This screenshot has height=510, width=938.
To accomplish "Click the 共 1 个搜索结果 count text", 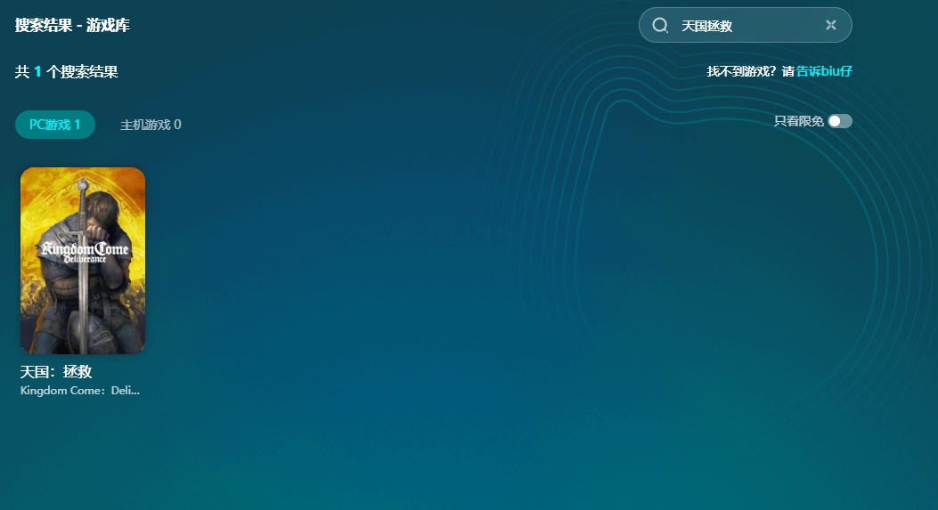I will [x=67, y=71].
